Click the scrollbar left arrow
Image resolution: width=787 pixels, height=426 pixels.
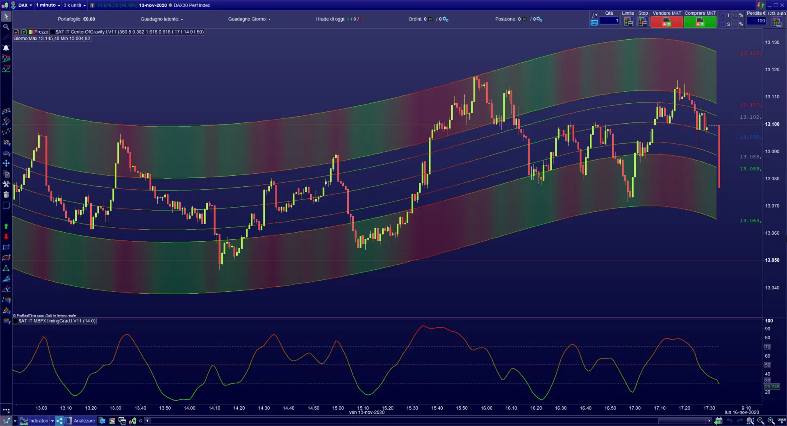[147, 421]
